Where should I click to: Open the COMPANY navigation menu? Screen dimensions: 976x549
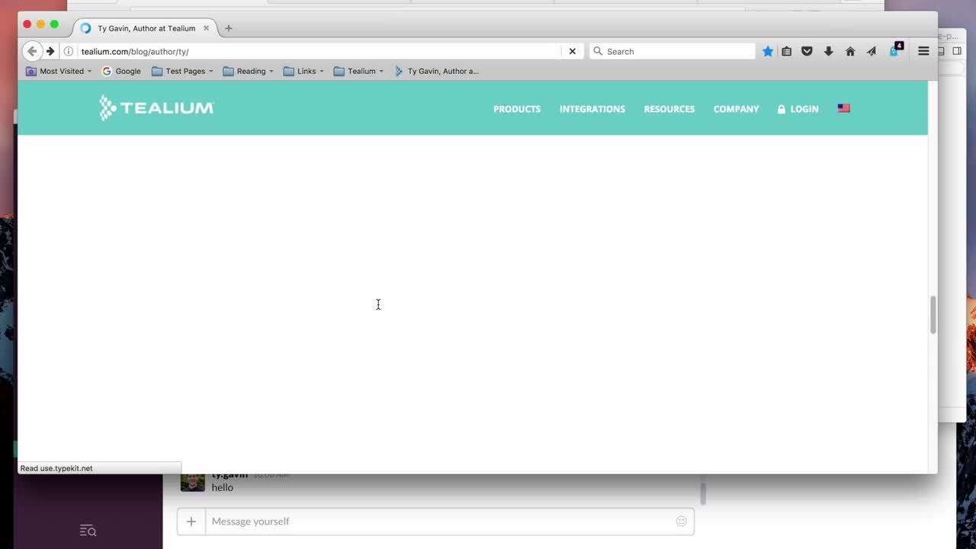pyautogui.click(x=736, y=109)
